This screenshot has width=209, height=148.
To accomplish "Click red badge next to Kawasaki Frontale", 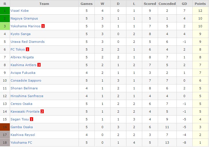I will tap(42, 112).
